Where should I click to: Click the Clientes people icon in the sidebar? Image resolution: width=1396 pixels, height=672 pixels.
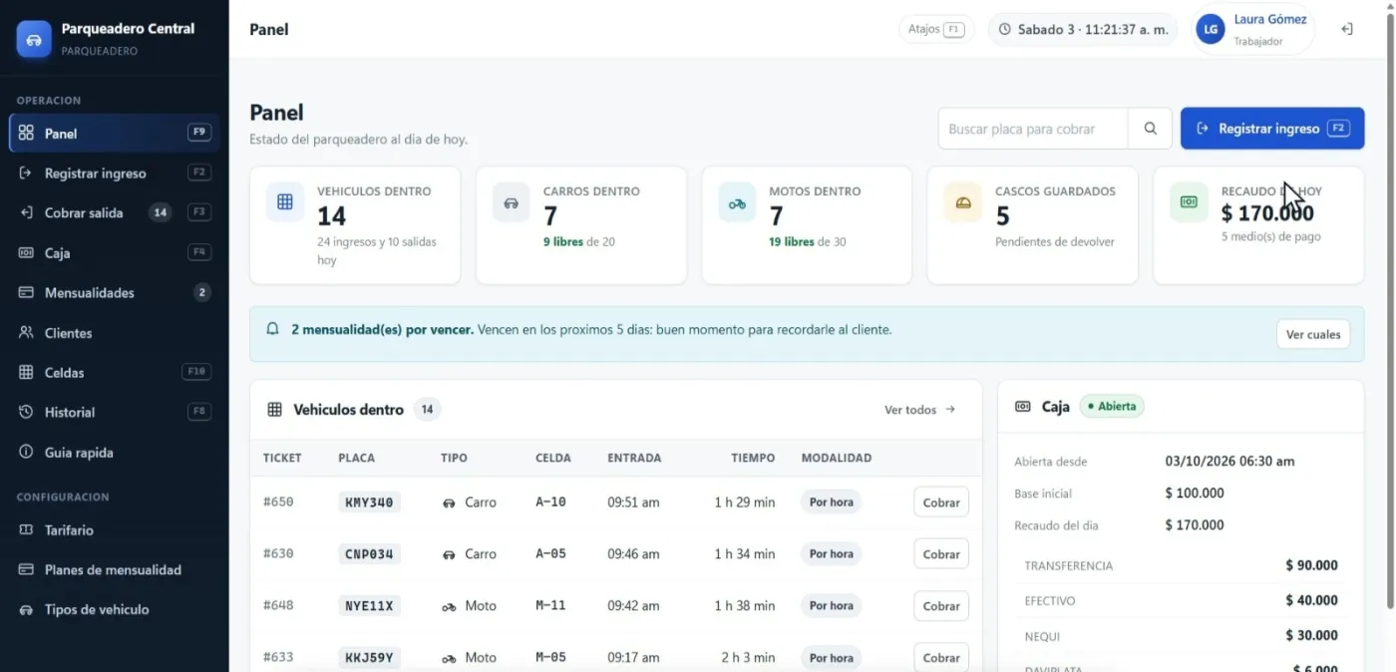pyautogui.click(x=27, y=332)
